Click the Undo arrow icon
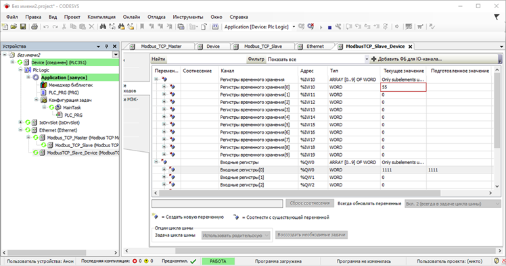Viewport: 506px width, 266px height. tap(46, 27)
